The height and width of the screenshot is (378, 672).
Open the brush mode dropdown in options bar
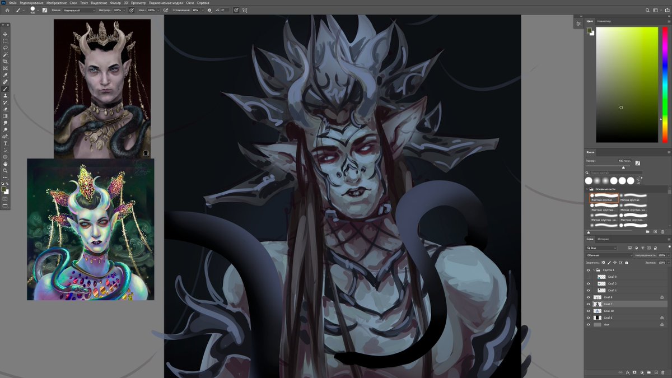coord(80,10)
